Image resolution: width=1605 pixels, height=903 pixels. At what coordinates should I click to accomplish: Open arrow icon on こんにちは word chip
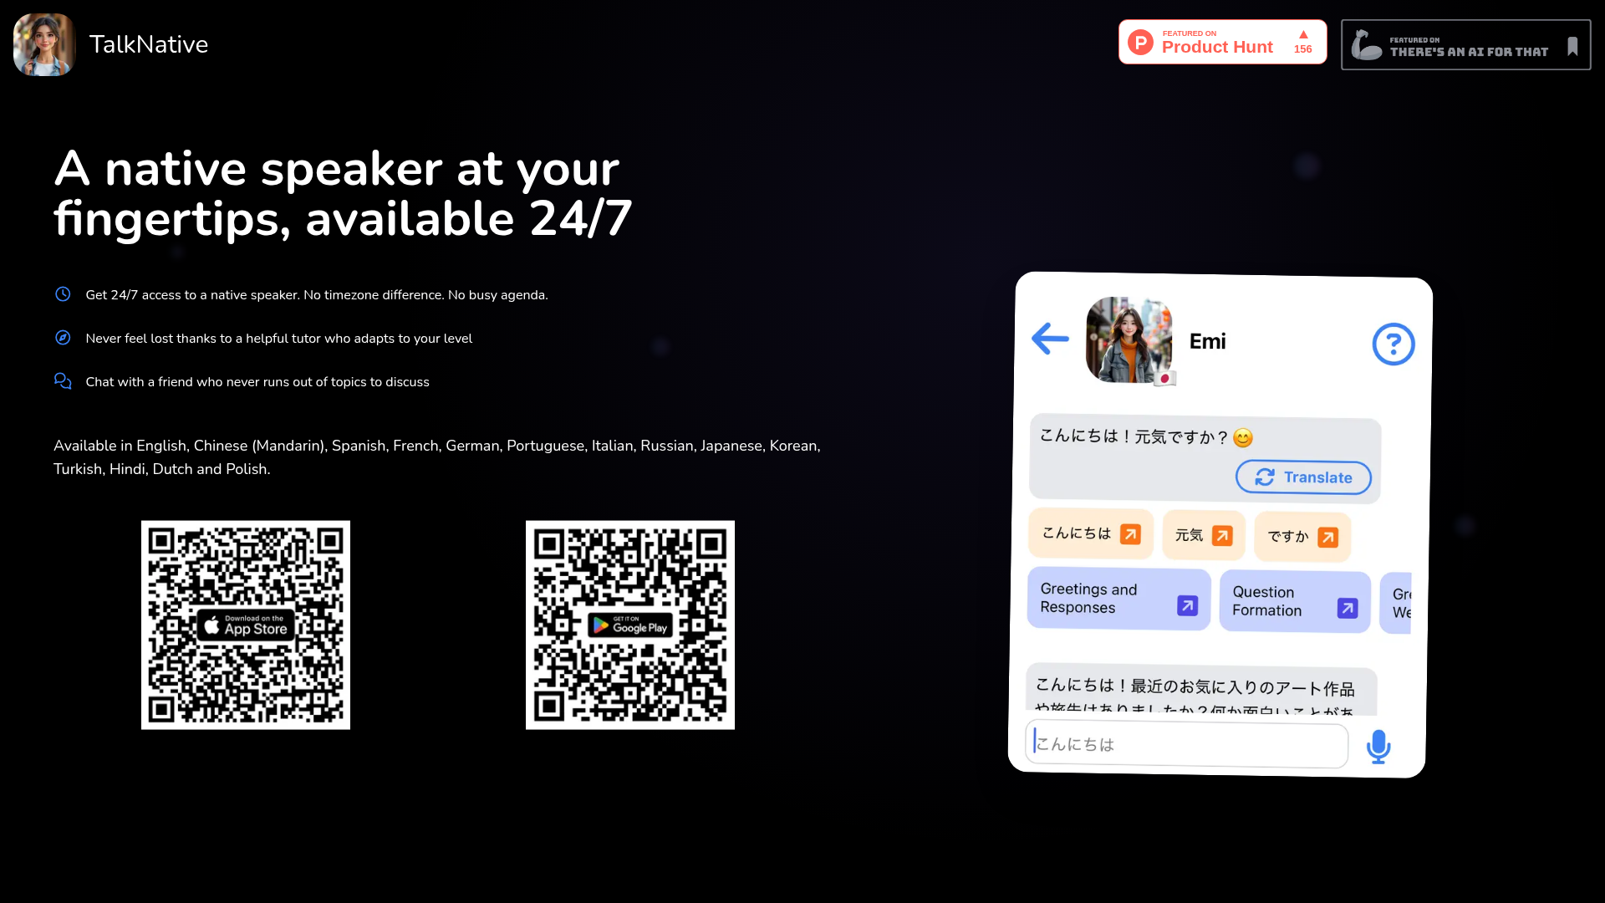(x=1130, y=534)
